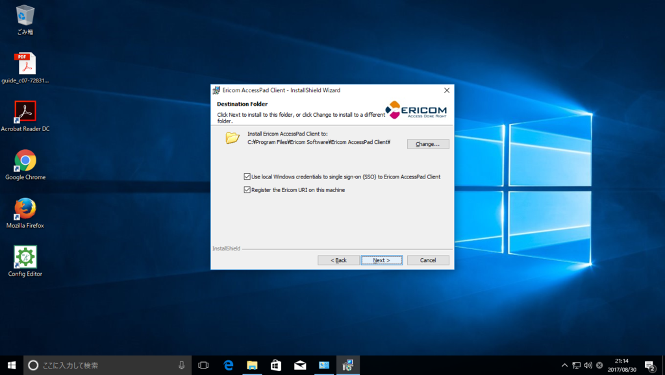Click Change... to pick another folder

pos(428,144)
